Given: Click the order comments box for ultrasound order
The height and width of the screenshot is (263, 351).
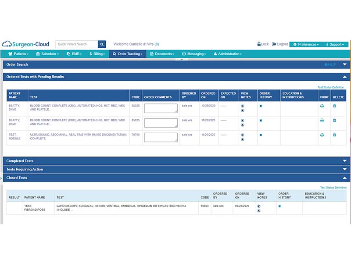Looking at the screenshot, I should (161, 137).
